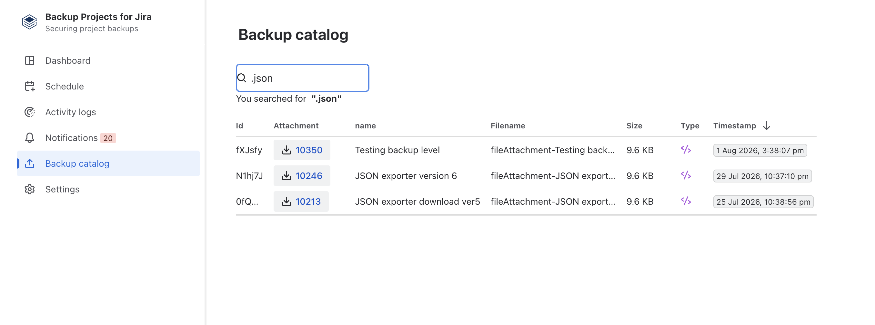875x325 pixels.
Task: Click the Backup catalog upload icon
Action: pos(30,163)
